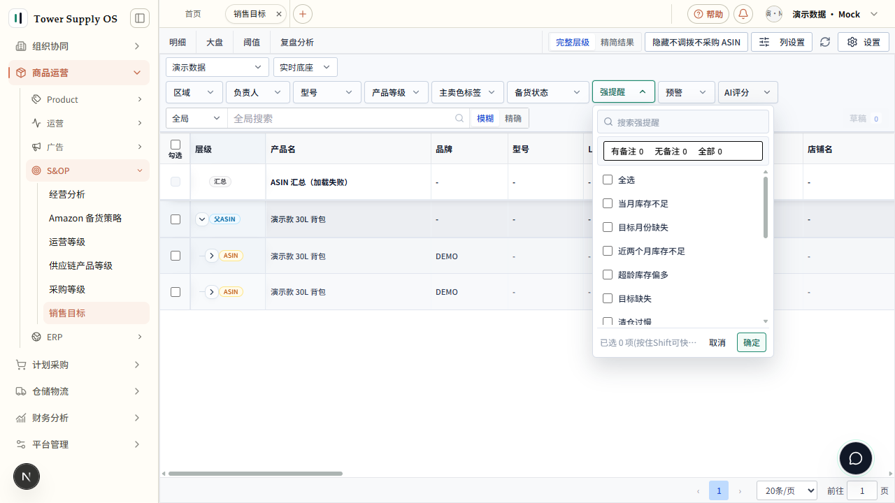Open the 实时底座 dropdown
The height and width of the screenshot is (503, 895).
click(x=306, y=67)
